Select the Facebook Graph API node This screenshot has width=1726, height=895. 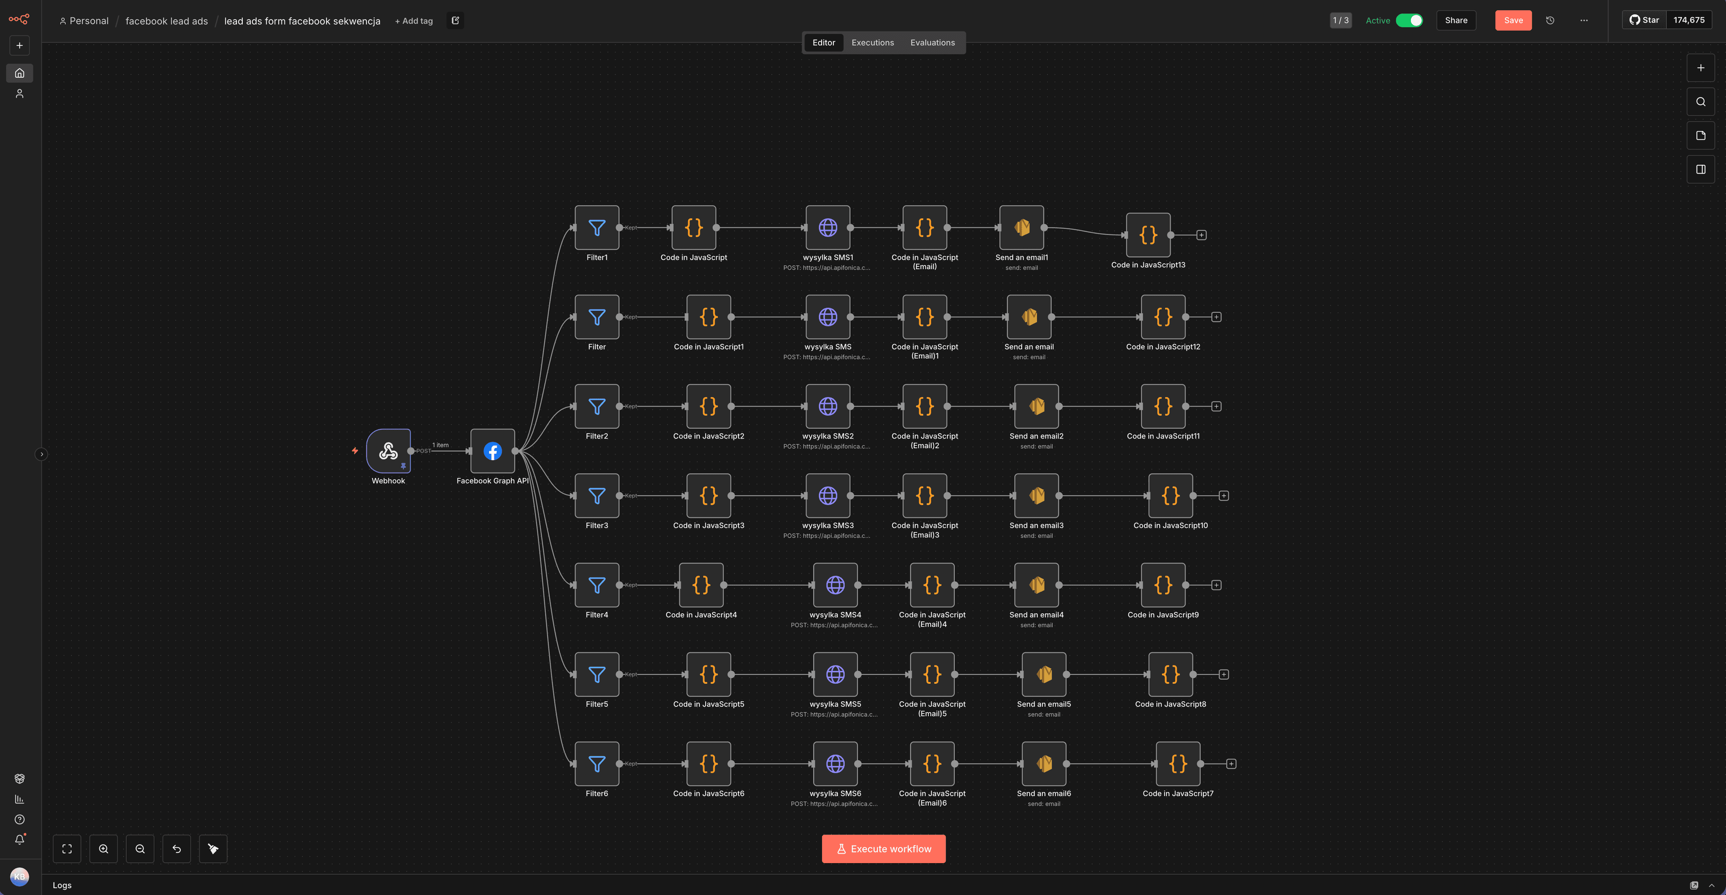point(493,451)
